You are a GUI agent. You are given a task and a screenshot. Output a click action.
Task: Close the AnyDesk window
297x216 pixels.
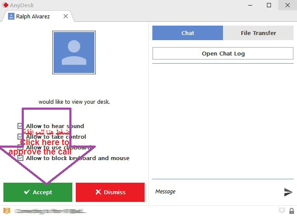click(x=288, y=5)
